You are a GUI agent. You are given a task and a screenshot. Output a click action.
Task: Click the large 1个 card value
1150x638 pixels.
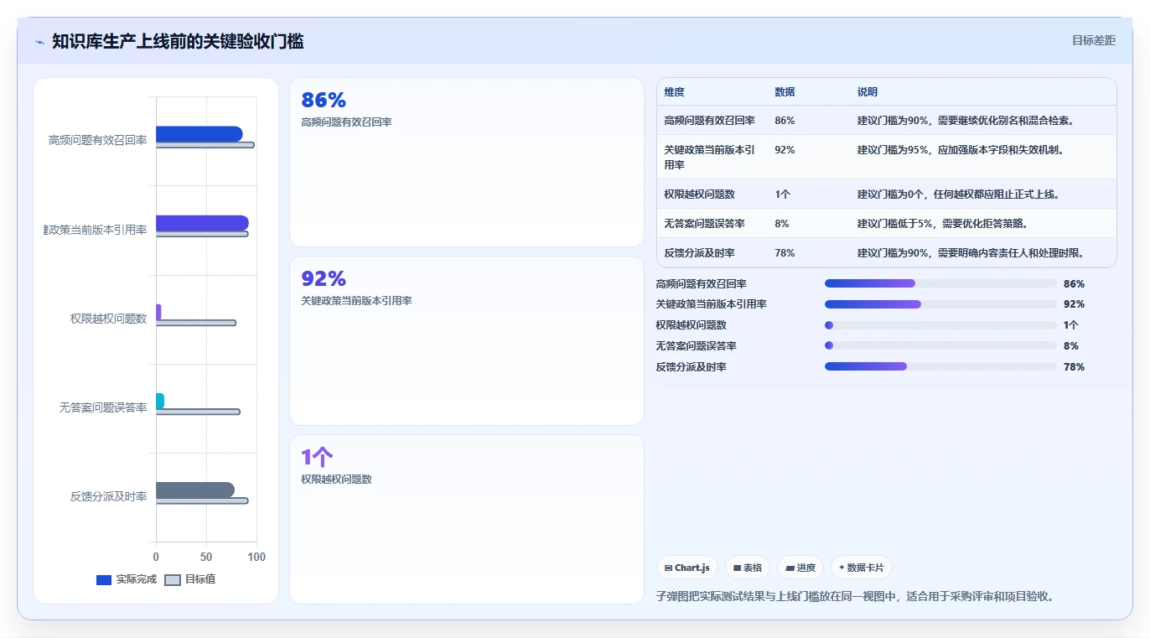pyautogui.click(x=318, y=458)
